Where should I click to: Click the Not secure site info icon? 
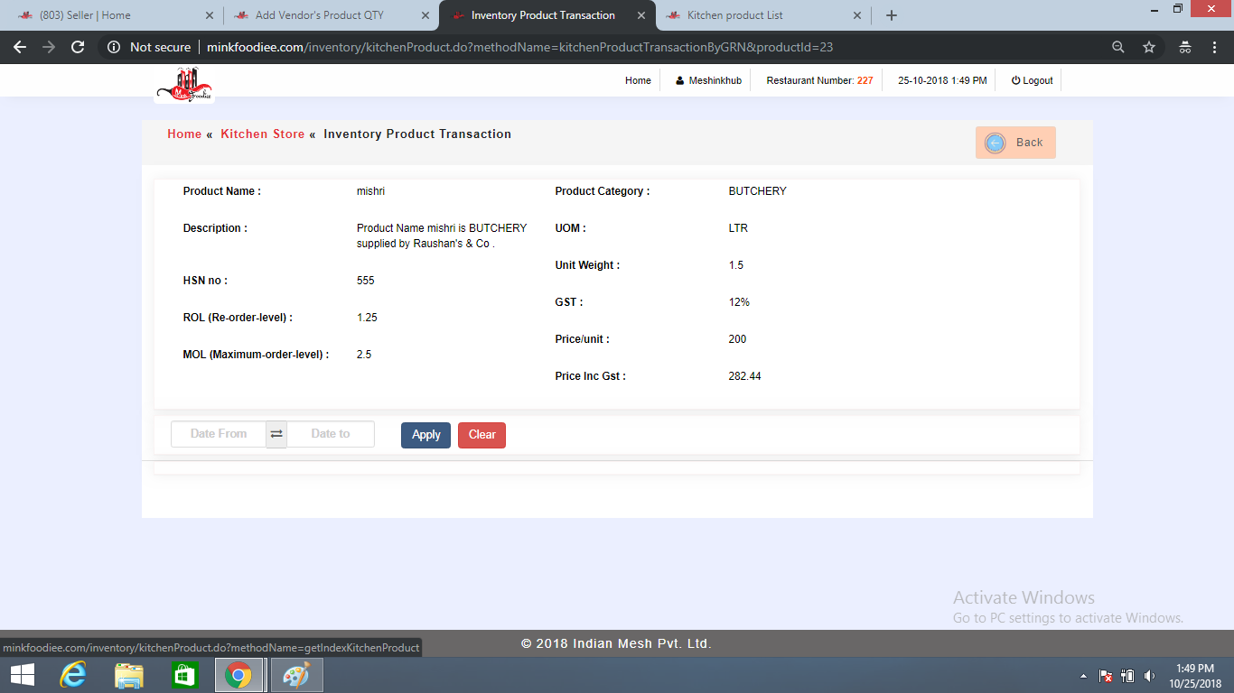pos(114,47)
